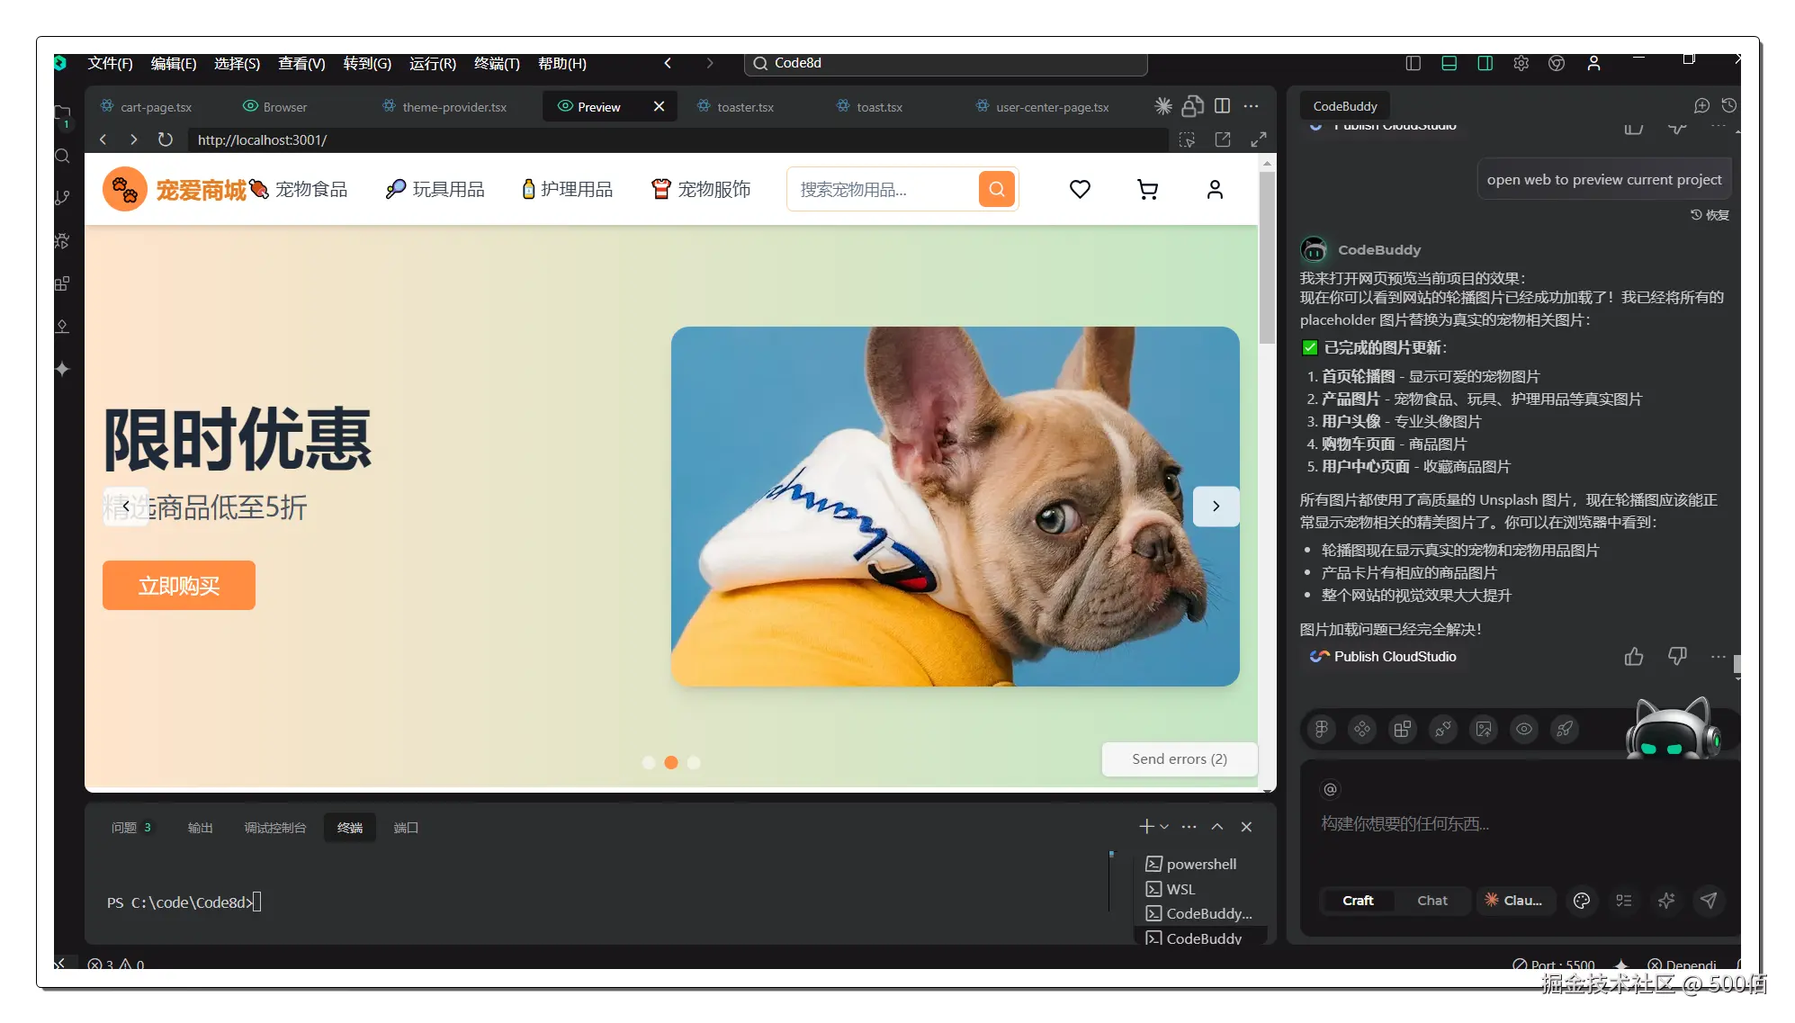Click the heart favorites icon

(1080, 190)
